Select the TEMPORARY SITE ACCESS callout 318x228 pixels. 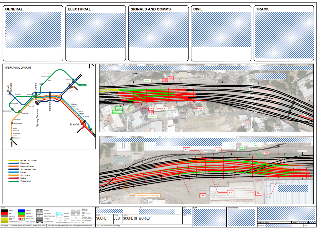[148, 195]
